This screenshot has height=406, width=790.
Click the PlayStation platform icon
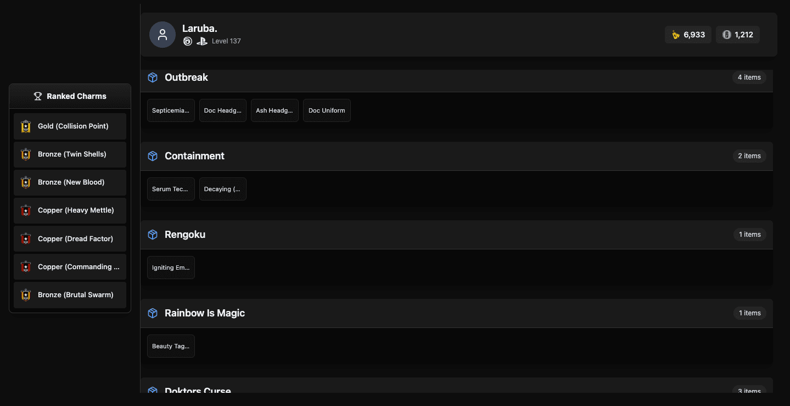click(202, 41)
